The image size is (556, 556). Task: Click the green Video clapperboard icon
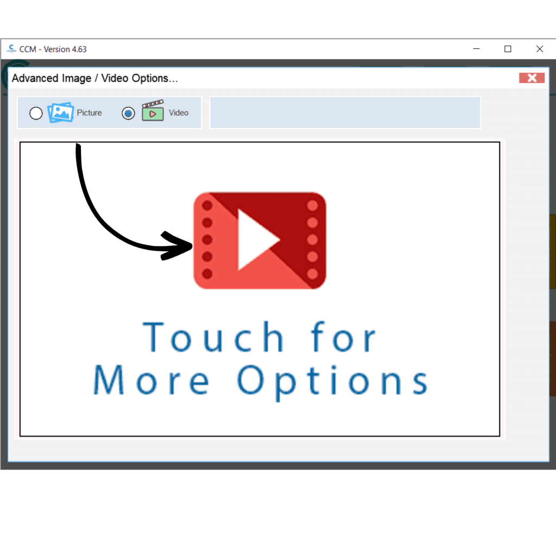pos(153,110)
